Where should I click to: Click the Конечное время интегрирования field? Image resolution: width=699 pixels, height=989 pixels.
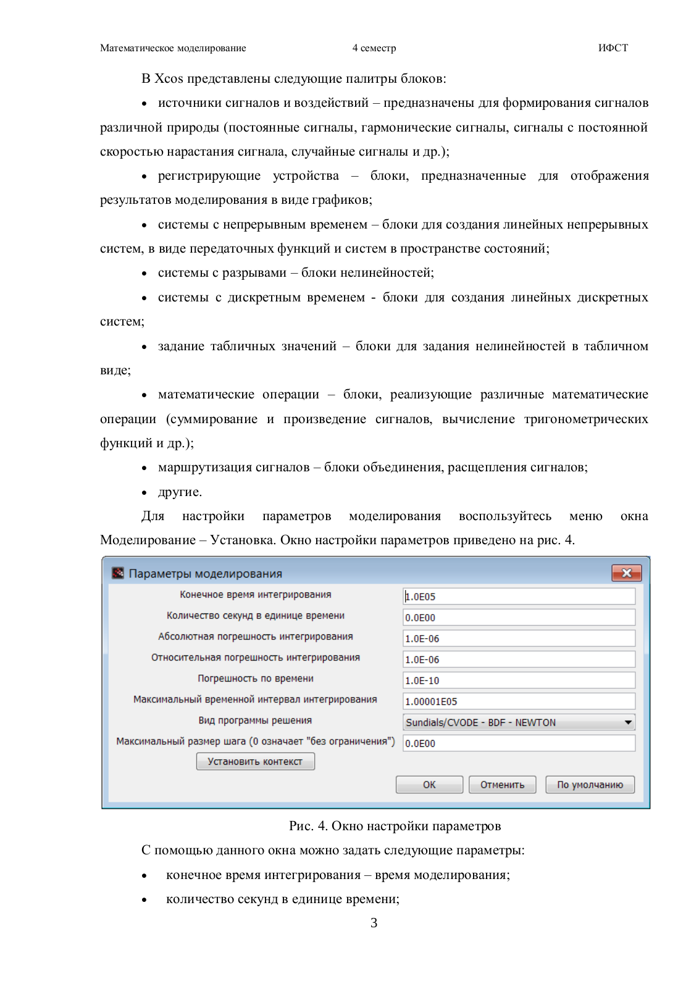point(519,596)
